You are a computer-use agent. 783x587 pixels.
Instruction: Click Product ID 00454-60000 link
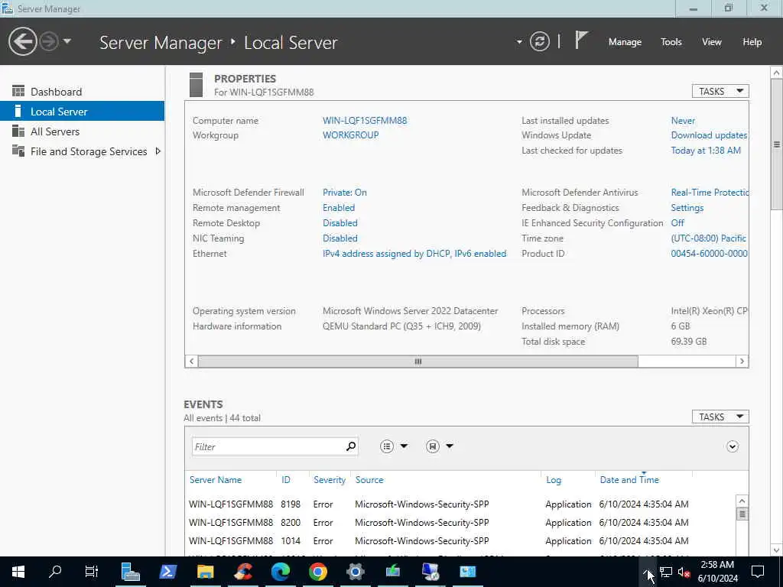point(709,254)
